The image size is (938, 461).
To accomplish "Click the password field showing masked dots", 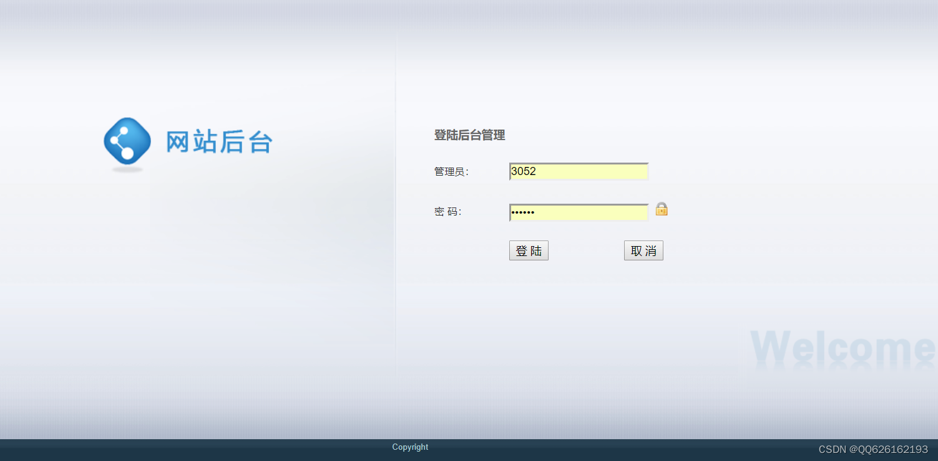I will [x=578, y=212].
